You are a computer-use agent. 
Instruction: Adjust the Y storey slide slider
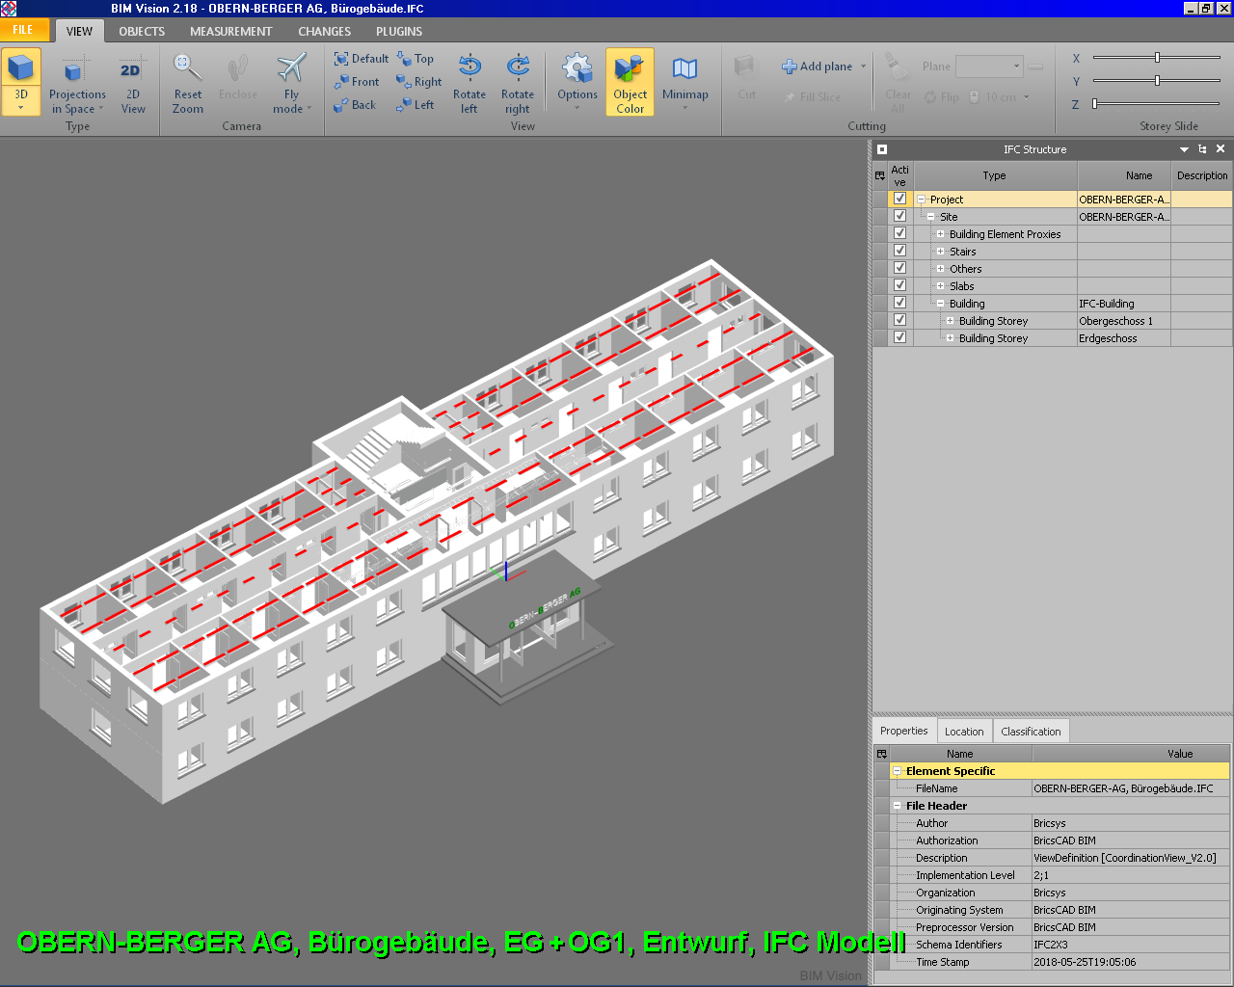[x=1157, y=81]
